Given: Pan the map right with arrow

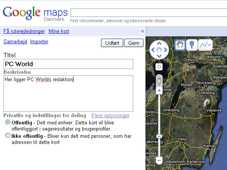Looking at the screenshot, I should tap(166, 50).
